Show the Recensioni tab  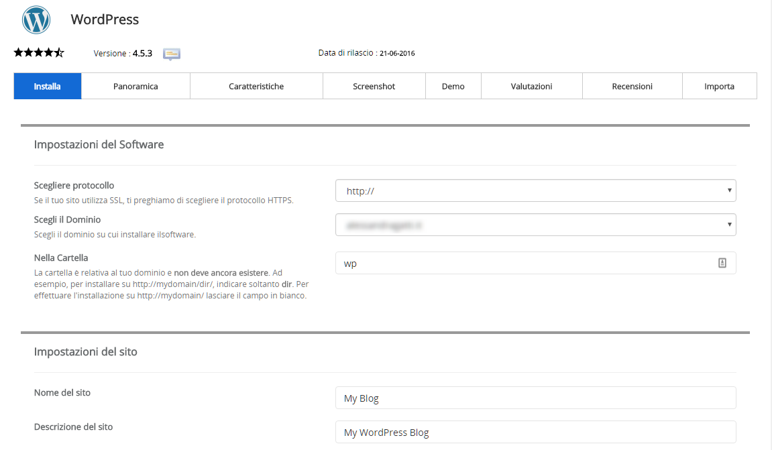[632, 86]
